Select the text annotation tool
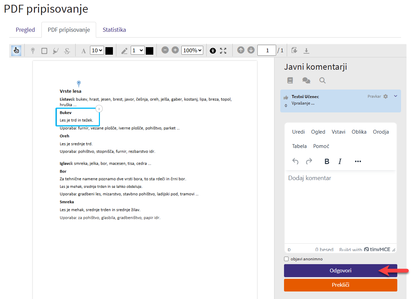 tap(83, 51)
